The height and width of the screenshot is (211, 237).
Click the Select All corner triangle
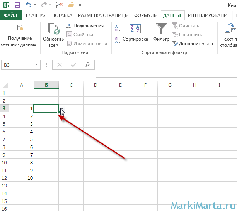click(x=5, y=86)
